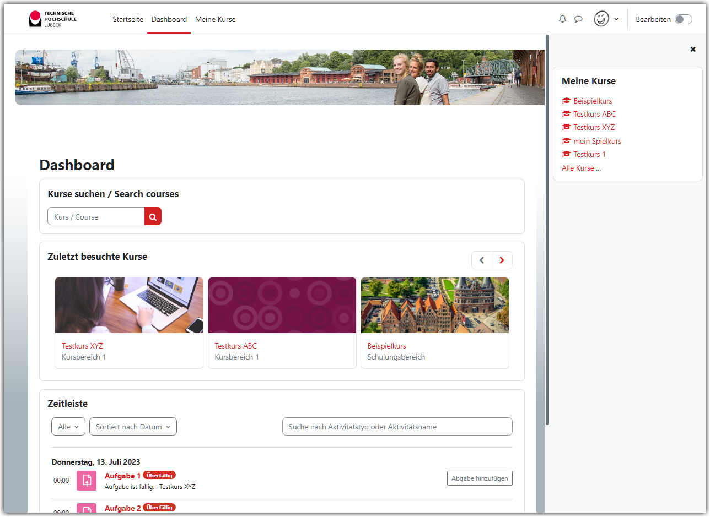710x517 pixels.
Task: Click the timeline activity search field
Action: click(397, 427)
